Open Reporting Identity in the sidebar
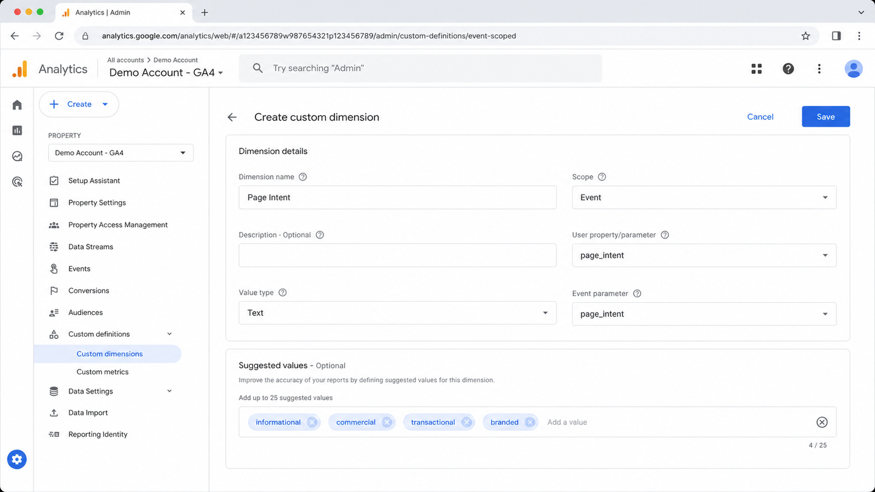This screenshot has width=875, height=492. [x=98, y=435]
